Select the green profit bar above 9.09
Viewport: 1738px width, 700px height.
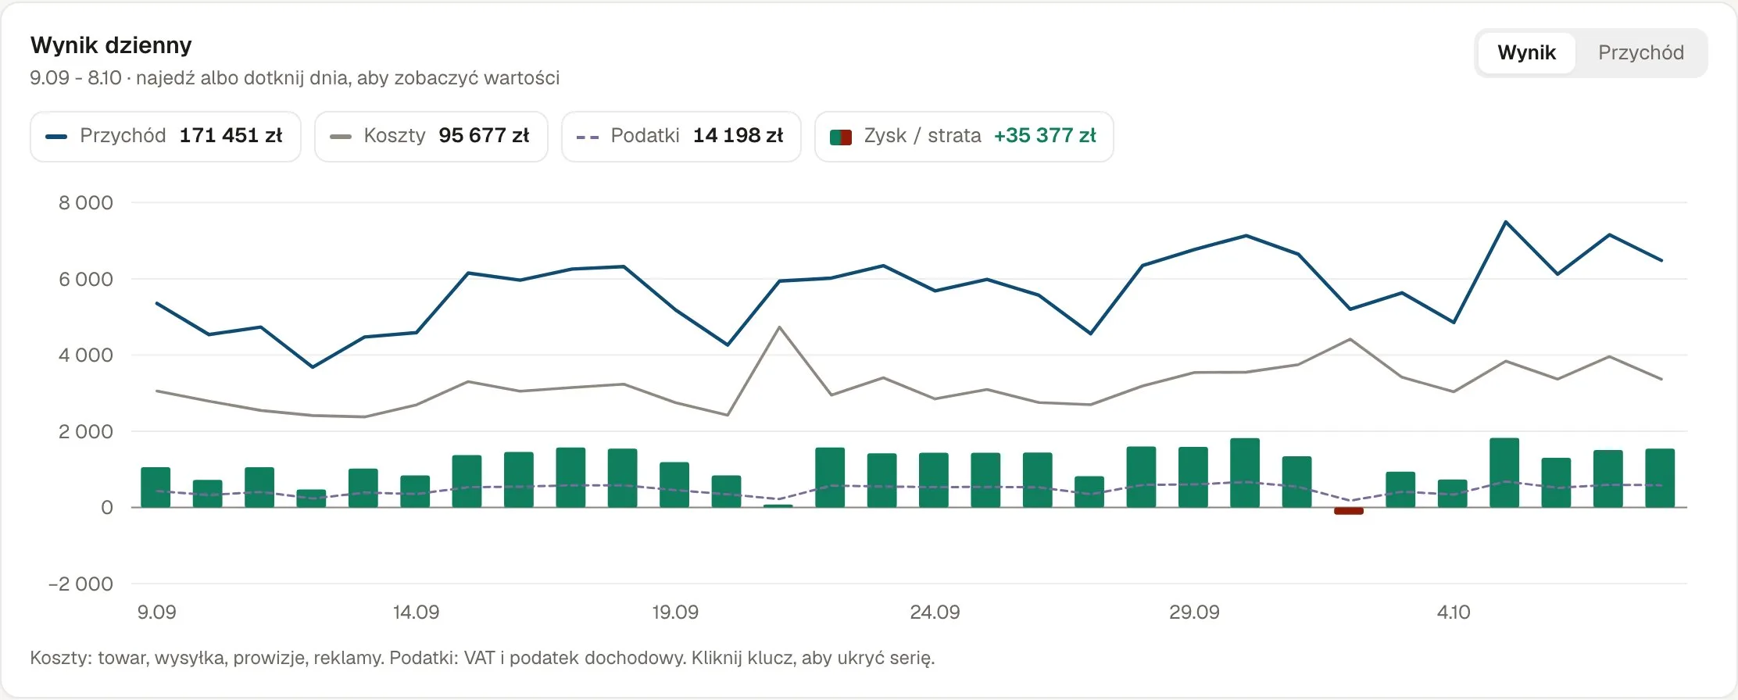(156, 487)
